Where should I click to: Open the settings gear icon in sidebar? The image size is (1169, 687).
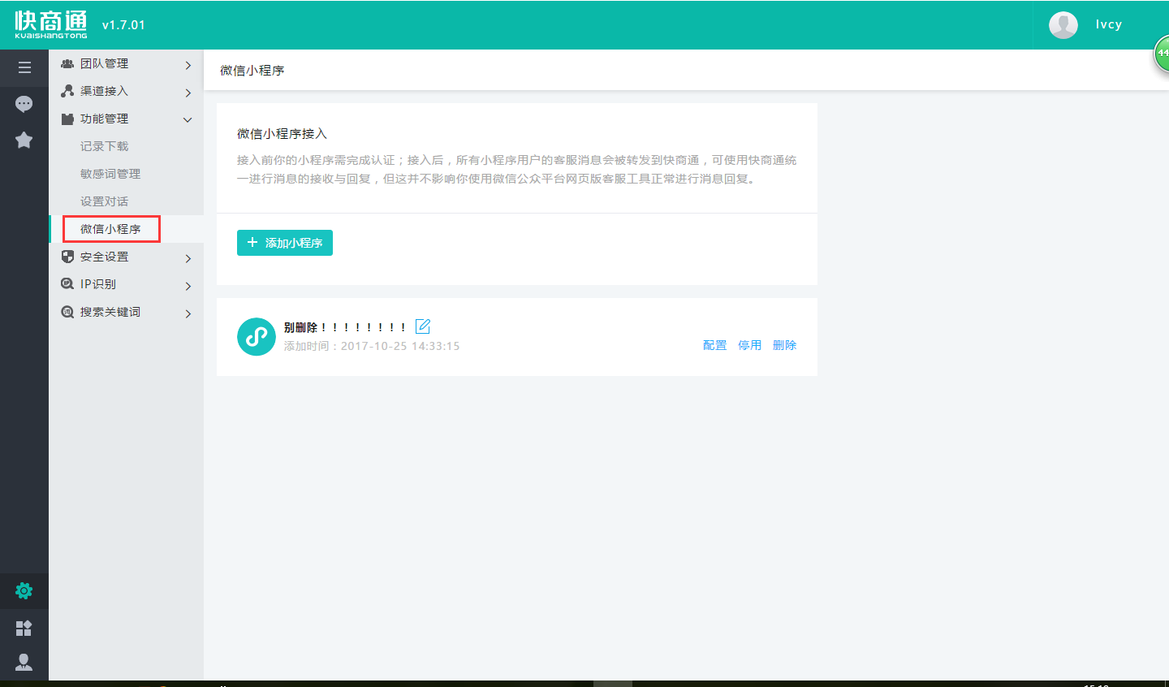point(24,590)
